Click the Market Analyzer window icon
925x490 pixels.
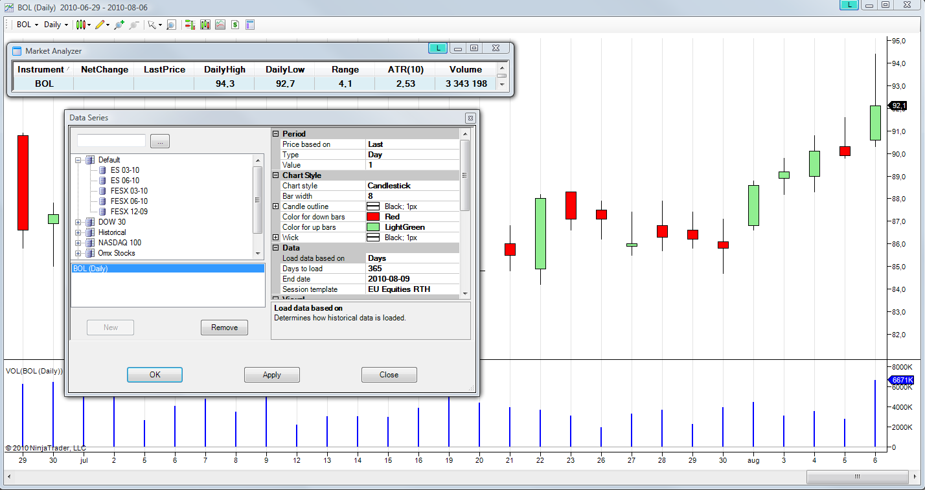[x=17, y=50]
